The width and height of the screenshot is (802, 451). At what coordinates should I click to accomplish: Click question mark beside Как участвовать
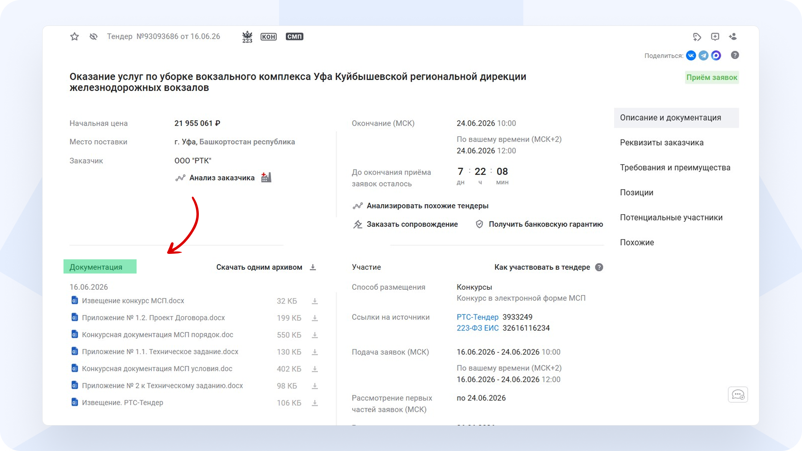click(x=599, y=267)
